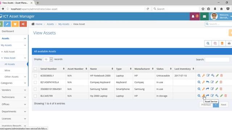Check the row for serial 6CB3380SL1
Screen dimensions: 232x130
tap(35, 75)
